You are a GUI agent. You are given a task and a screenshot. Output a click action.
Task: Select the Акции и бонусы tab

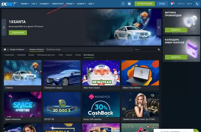[x=36, y=49]
